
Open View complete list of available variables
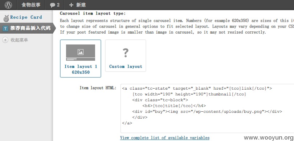click(165, 138)
